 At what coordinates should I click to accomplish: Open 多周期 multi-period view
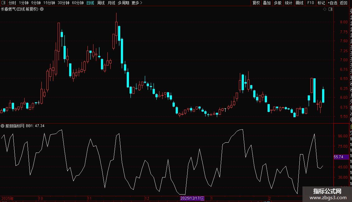(123, 3)
